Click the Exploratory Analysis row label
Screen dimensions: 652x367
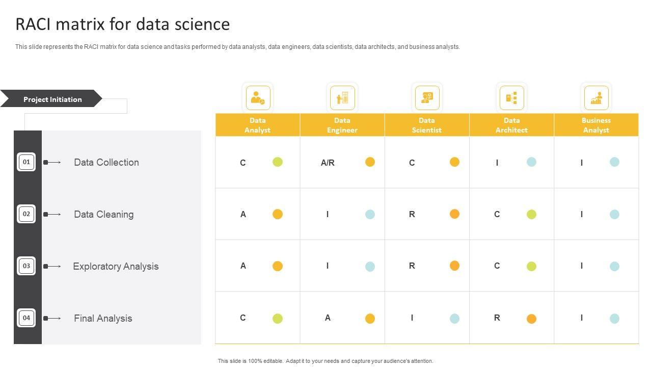116,266
